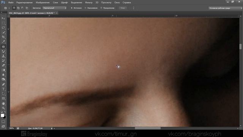Open the Просмотр menu
243x137 pixels.
click(106, 3)
